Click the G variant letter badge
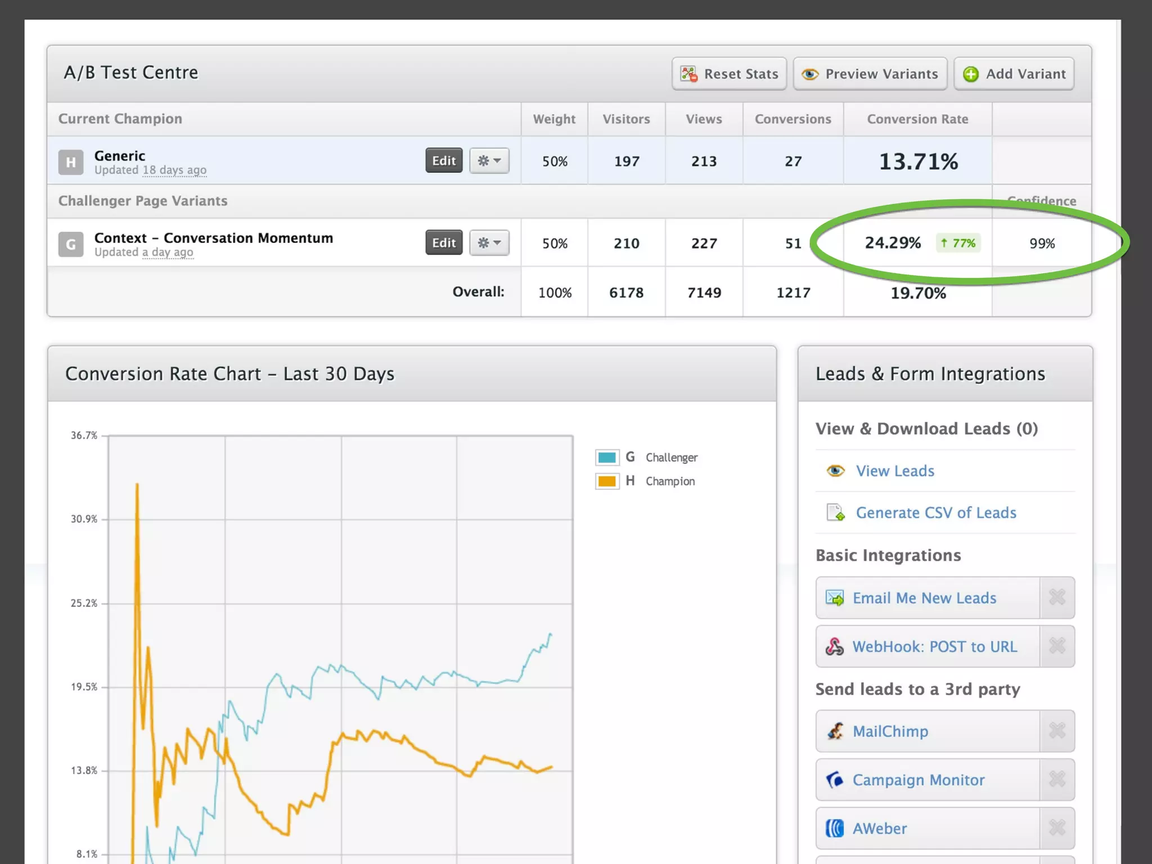The image size is (1152, 864). pos(71,245)
